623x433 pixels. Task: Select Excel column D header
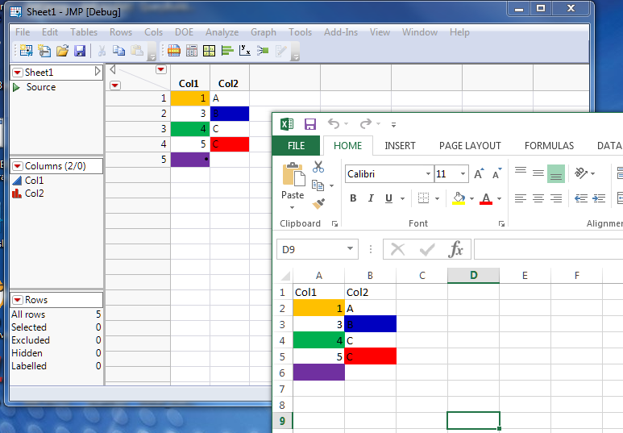coord(473,275)
